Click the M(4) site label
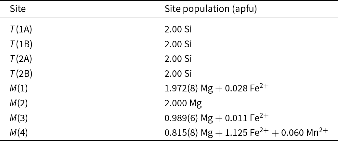 tap(19, 133)
